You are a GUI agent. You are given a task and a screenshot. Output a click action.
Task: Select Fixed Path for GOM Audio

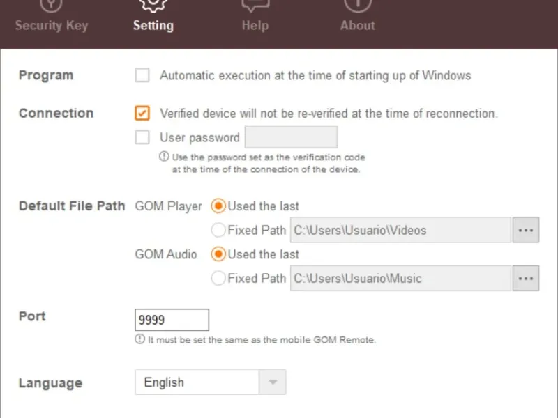[x=218, y=279]
